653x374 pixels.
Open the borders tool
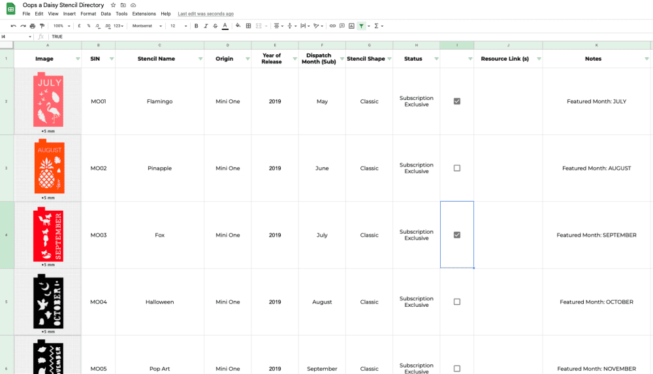(248, 26)
